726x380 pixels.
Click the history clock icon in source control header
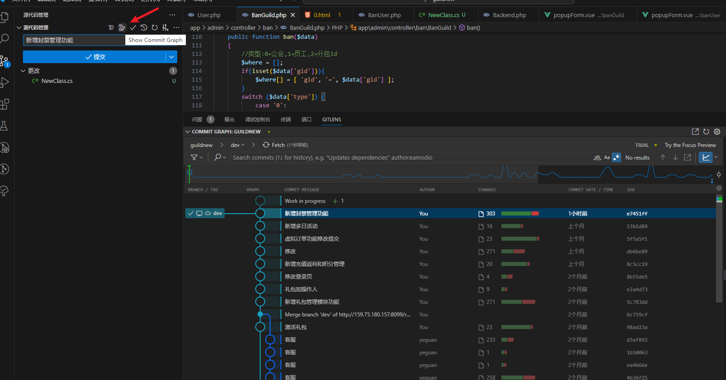pyautogui.click(x=144, y=27)
